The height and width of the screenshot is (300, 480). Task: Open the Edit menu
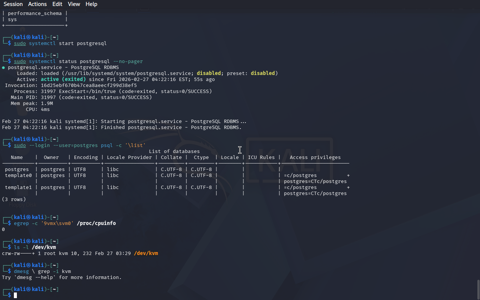pos(57,4)
